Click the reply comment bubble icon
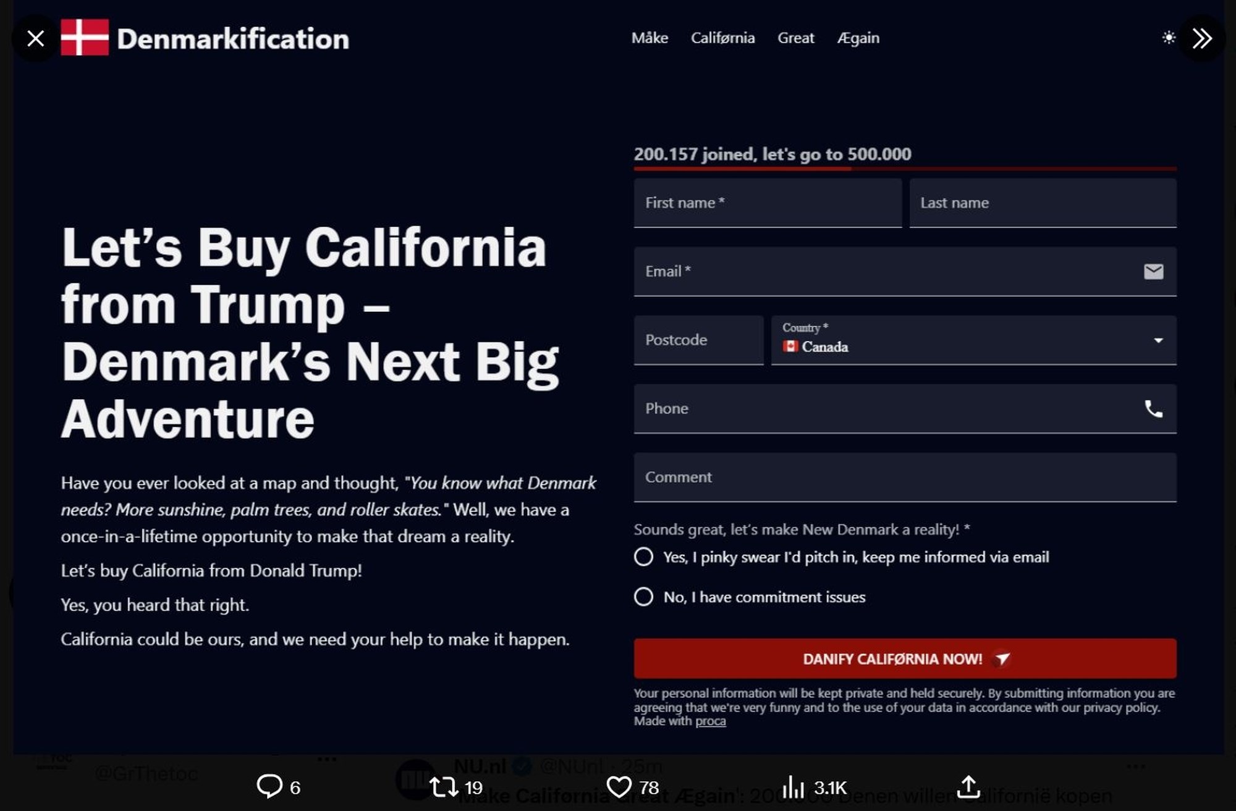 pyautogui.click(x=269, y=786)
